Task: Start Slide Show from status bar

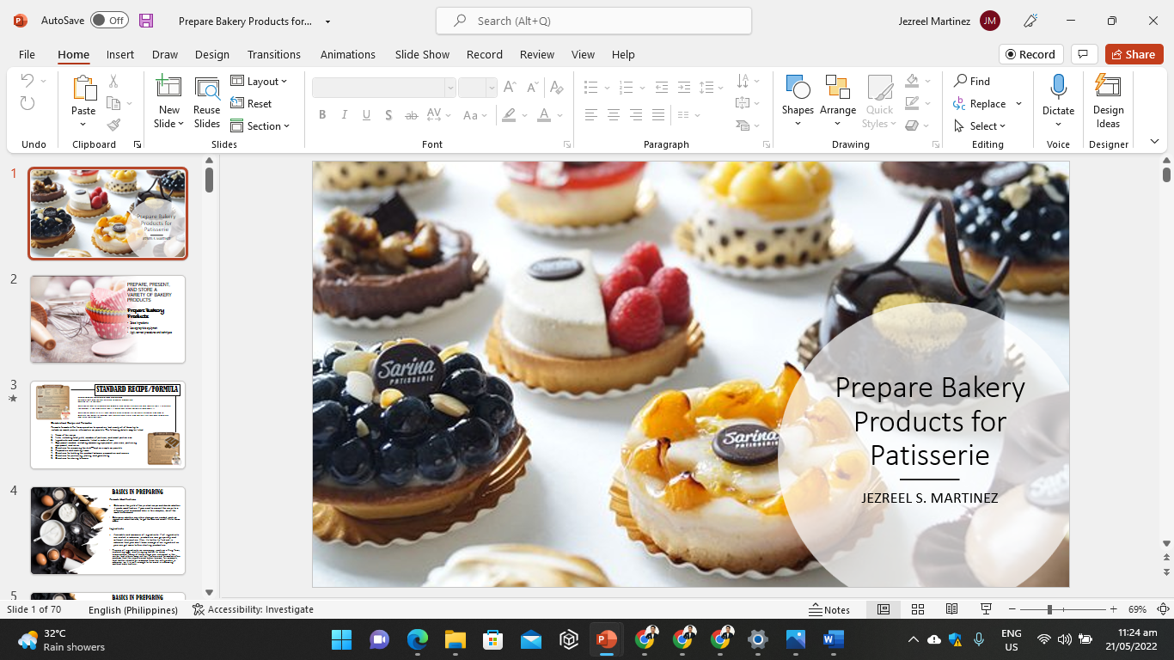Action: [986, 609]
